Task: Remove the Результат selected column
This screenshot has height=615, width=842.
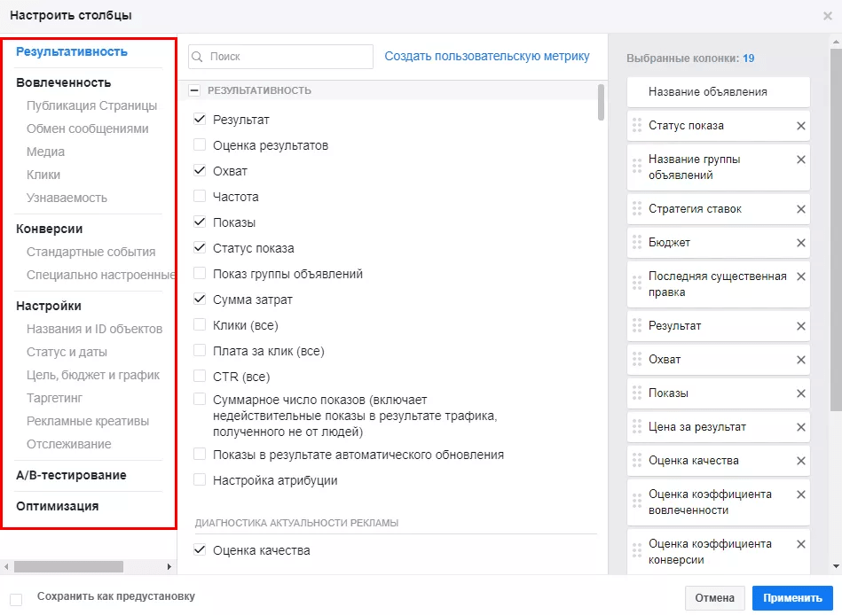Action: pyautogui.click(x=800, y=326)
